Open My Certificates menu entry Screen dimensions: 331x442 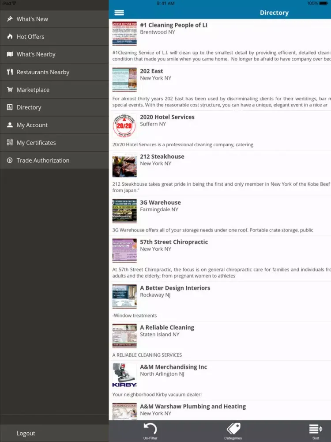click(54, 143)
